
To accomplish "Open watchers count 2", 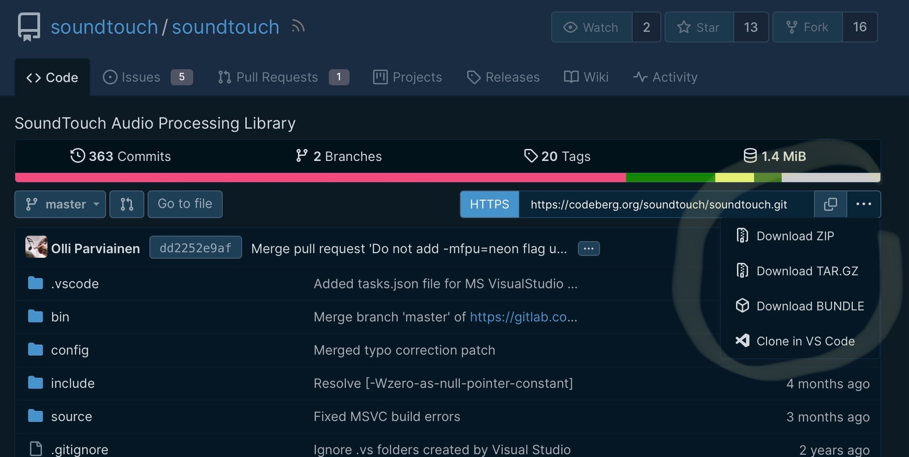I will pos(647,27).
